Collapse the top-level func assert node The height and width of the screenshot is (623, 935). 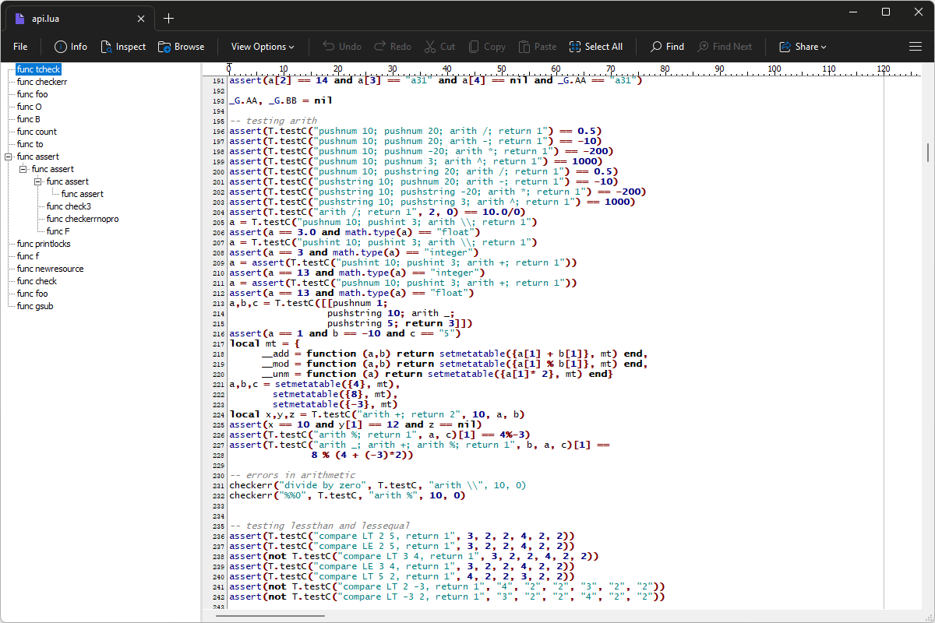pos(8,157)
